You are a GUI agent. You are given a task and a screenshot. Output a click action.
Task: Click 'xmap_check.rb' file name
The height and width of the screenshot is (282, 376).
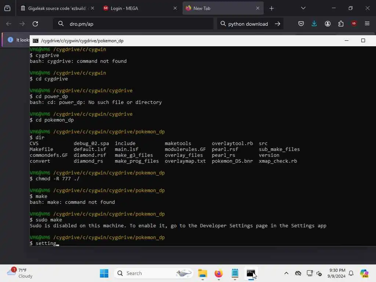(278, 161)
